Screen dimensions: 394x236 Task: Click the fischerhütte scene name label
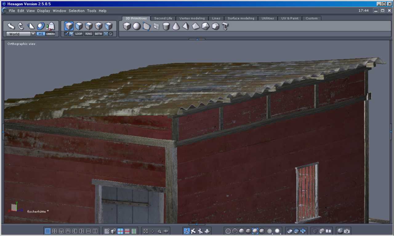pyautogui.click(x=38, y=211)
